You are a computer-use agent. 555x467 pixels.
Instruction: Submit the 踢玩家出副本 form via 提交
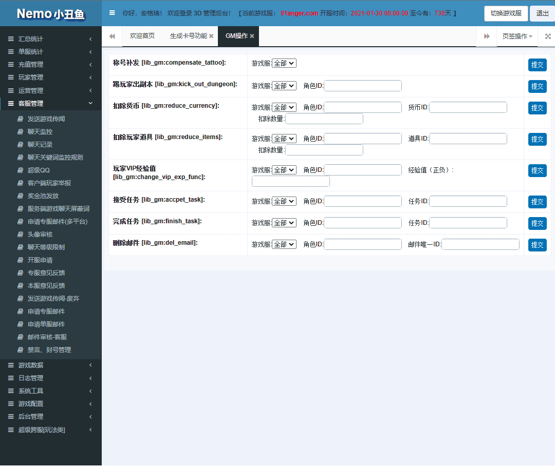point(537,86)
